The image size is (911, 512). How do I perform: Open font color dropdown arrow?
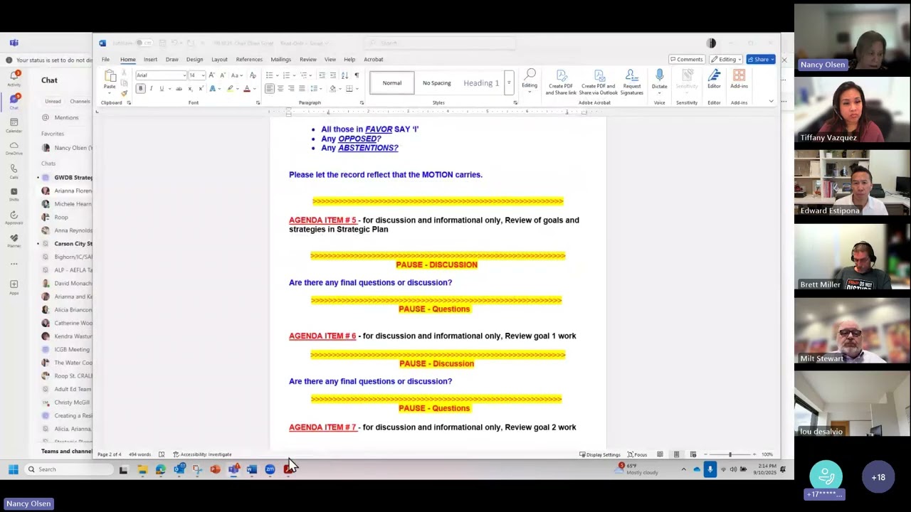click(x=255, y=89)
